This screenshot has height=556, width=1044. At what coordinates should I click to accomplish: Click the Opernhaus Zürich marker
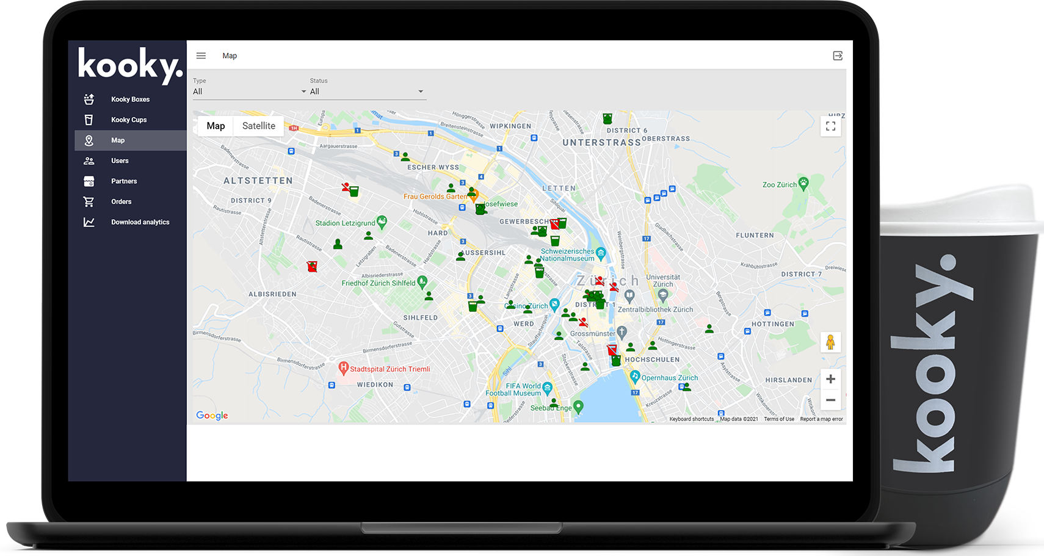[634, 377]
